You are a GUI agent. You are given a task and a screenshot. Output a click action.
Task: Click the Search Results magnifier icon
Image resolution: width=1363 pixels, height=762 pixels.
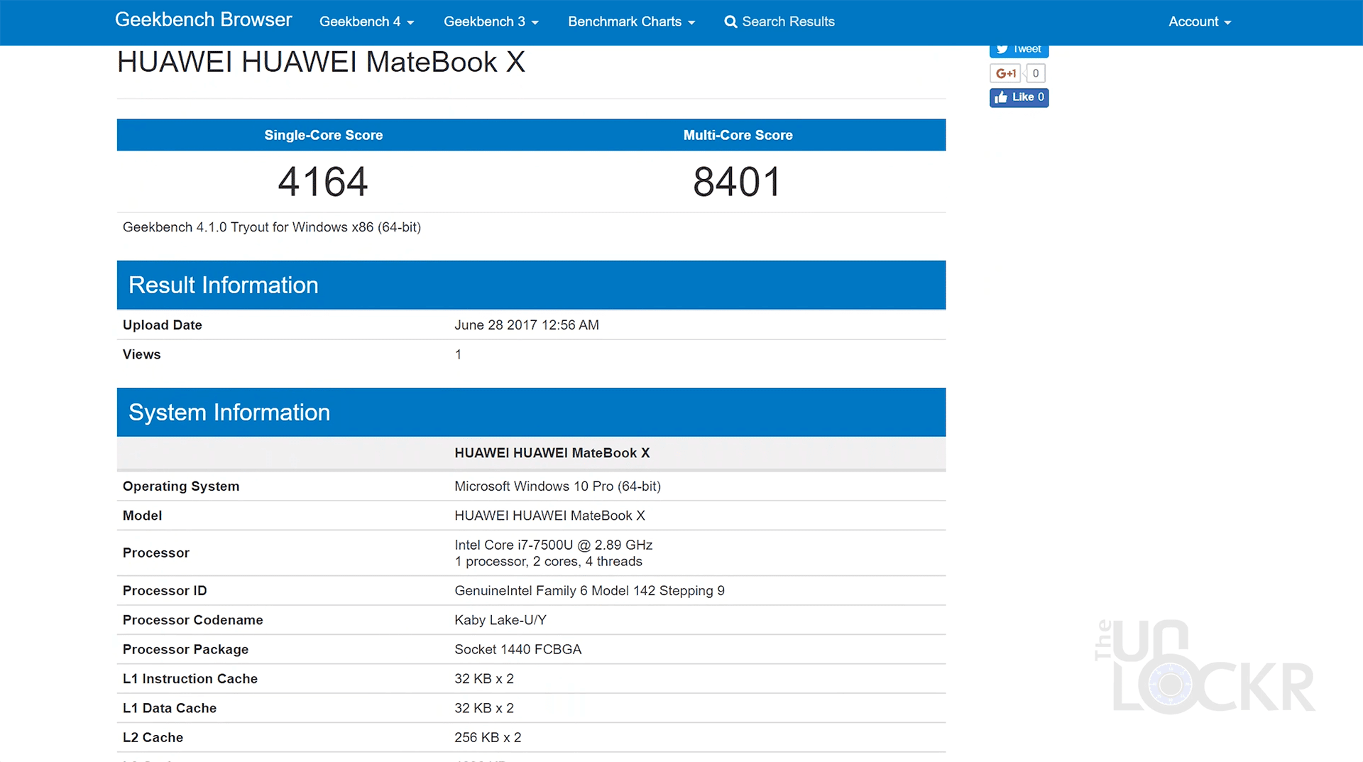pyautogui.click(x=730, y=22)
